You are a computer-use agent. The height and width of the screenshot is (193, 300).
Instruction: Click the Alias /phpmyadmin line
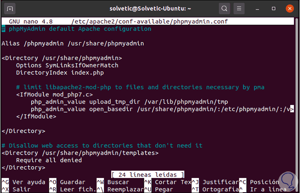73,44
